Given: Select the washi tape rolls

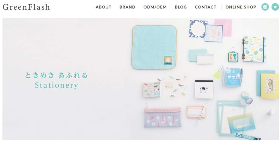Looking at the screenshot, I should pyautogui.click(x=247, y=98).
